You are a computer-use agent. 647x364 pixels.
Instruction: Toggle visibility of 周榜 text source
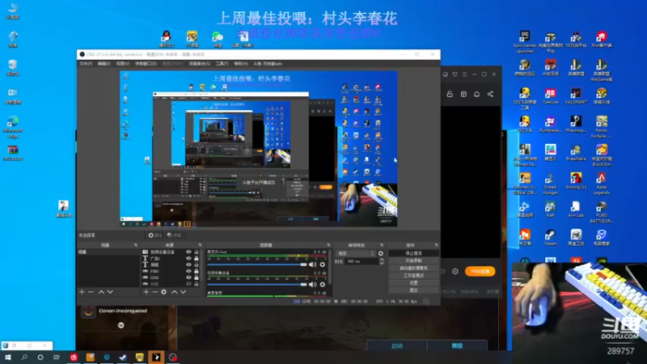click(x=188, y=265)
